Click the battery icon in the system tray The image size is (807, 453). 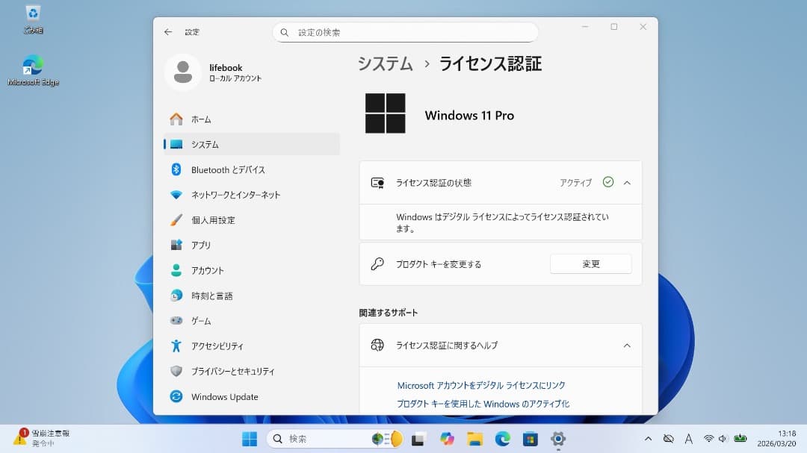(x=741, y=439)
